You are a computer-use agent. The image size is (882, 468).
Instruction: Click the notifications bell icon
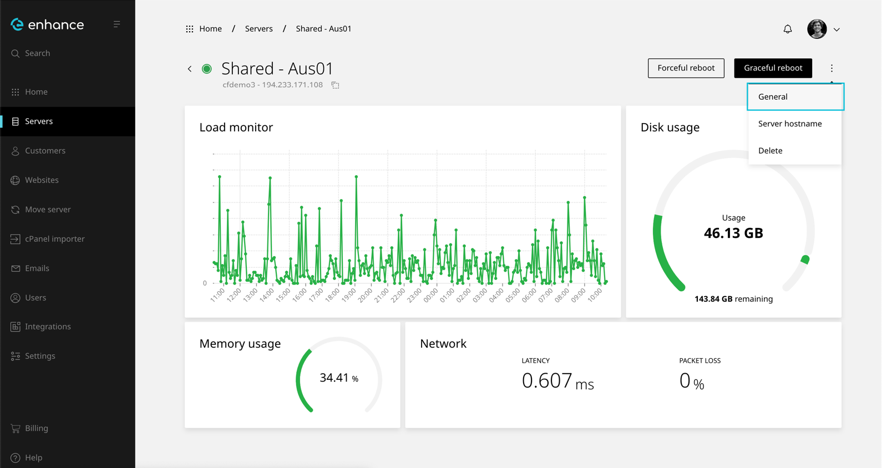788,29
